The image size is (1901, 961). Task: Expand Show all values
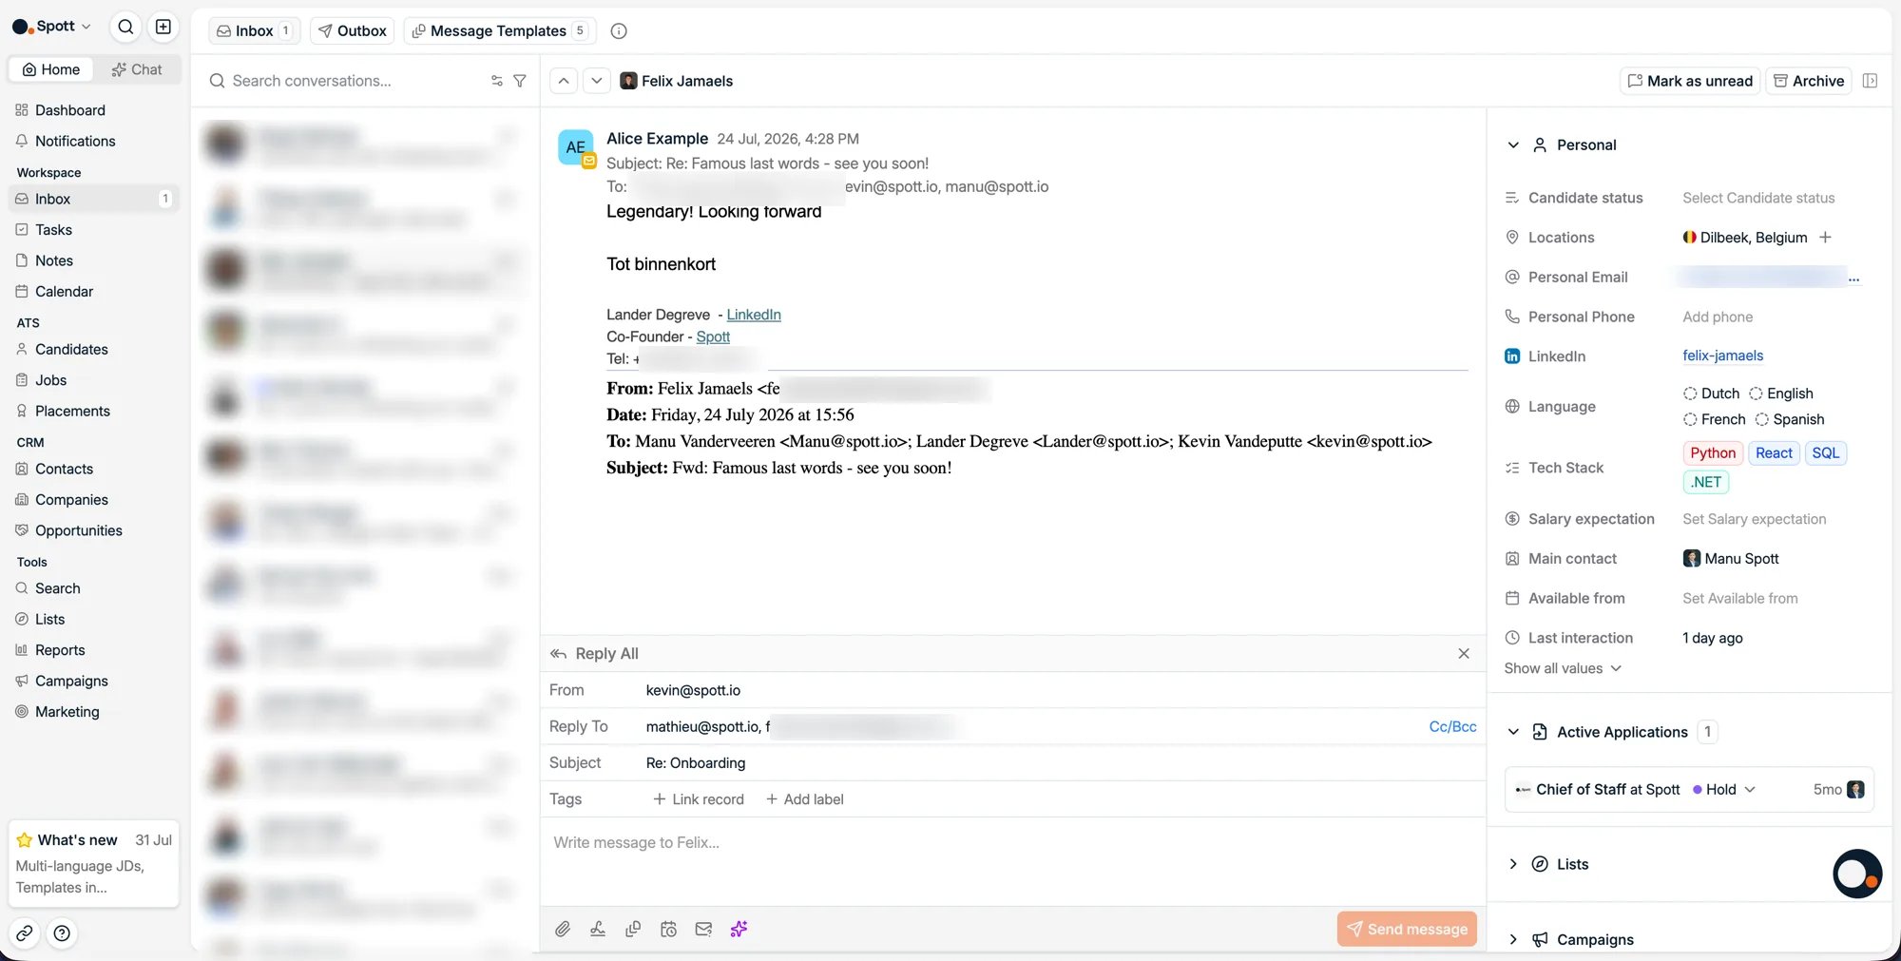[1563, 668]
